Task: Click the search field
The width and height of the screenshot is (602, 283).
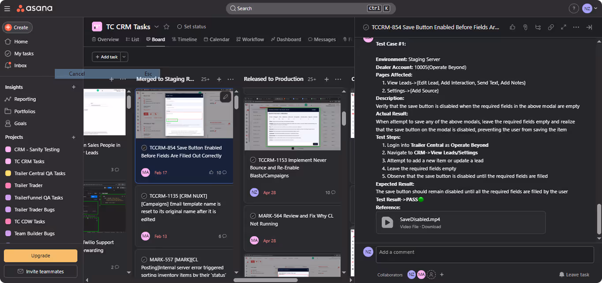Action: [x=311, y=8]
